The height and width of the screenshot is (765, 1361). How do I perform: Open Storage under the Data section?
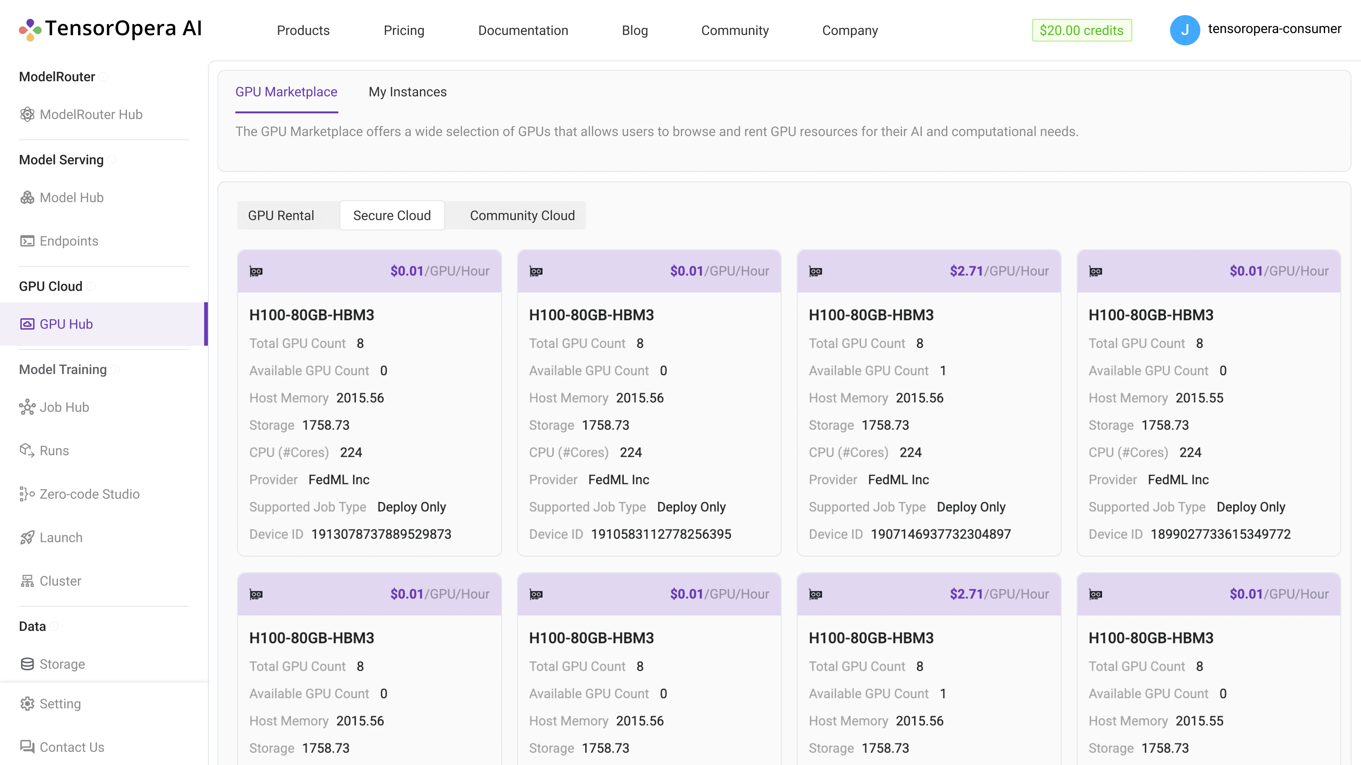(62, 664)
